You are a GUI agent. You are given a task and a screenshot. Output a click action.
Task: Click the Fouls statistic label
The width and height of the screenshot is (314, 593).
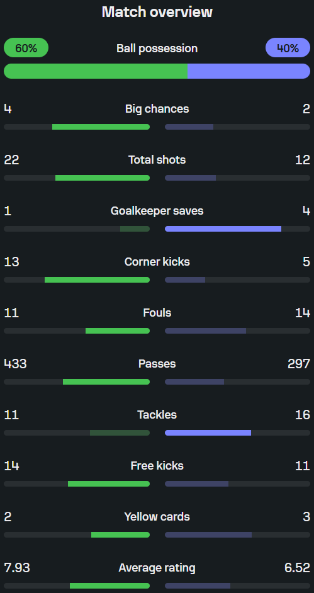[x=157, y=313]
